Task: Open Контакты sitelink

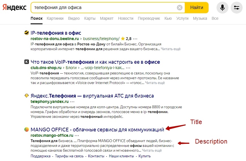Action: click(96, 156)
